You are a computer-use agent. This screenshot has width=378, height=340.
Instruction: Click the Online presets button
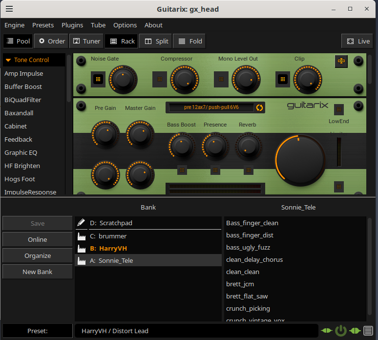pyautogui.click(x=38, y=239)
